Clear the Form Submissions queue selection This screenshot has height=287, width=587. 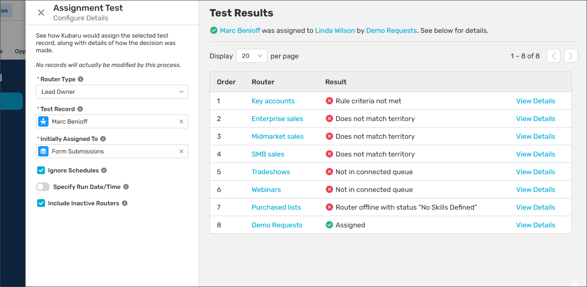pyautogui.click(x=181, y=152)
